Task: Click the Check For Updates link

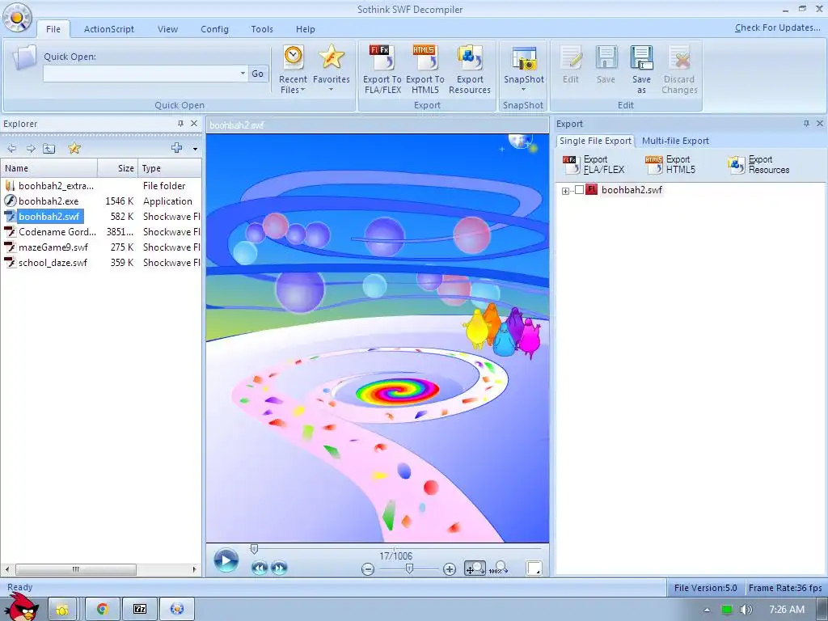Action: tap(777, 27)
